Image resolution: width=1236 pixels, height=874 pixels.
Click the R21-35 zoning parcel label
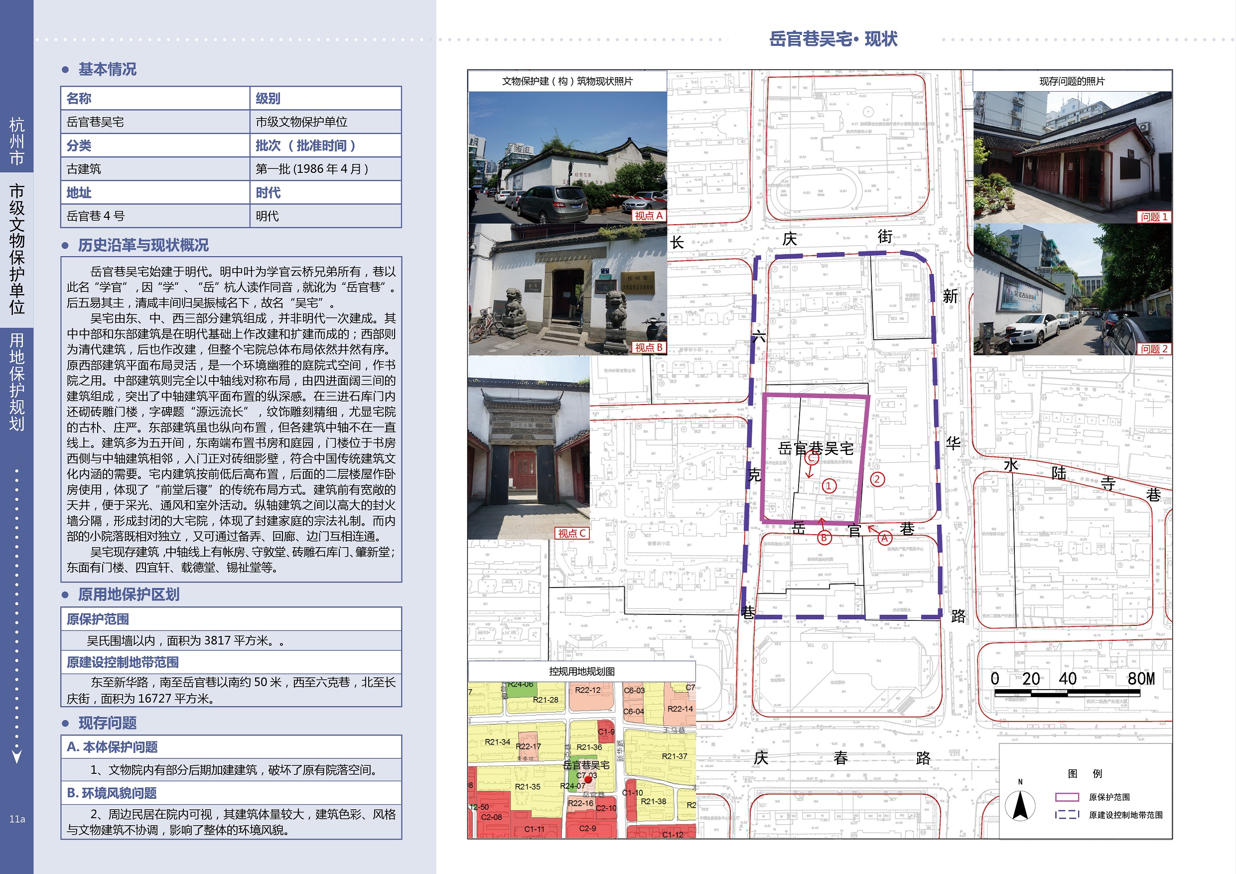tap(528, 787)
